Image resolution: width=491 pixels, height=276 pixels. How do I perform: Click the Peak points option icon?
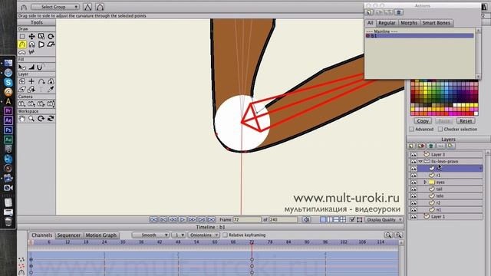(87, 7)
